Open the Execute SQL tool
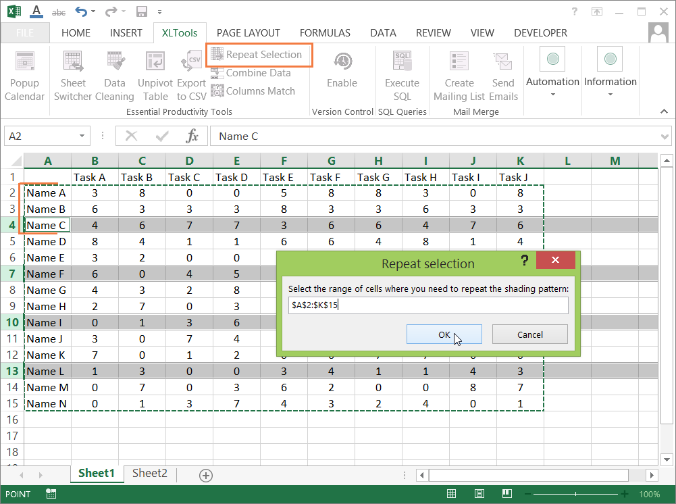 point(402,74)
